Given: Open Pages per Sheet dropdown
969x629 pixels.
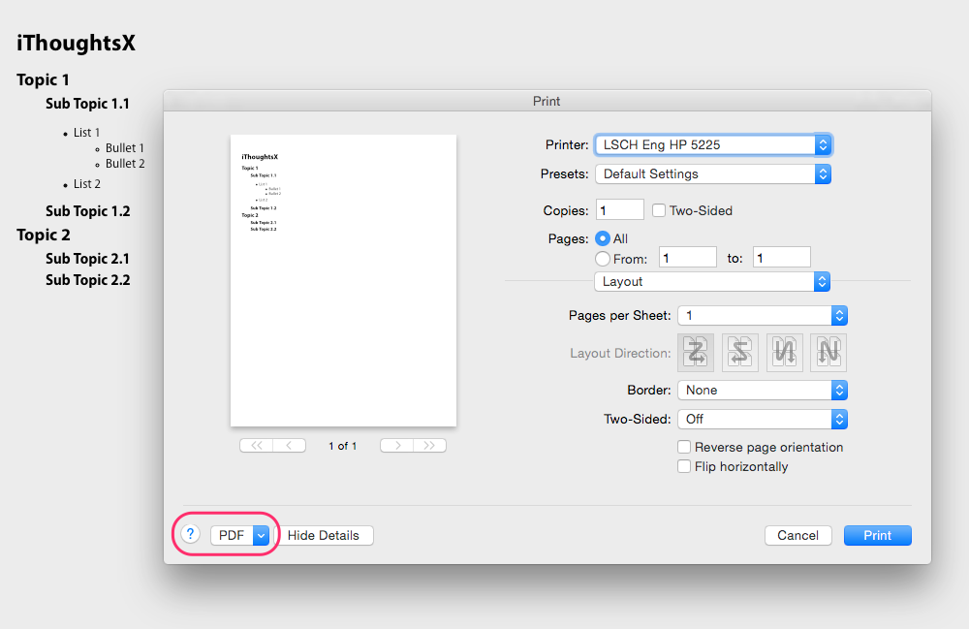Looking at the screenshot, I should [x=763, y=316].
